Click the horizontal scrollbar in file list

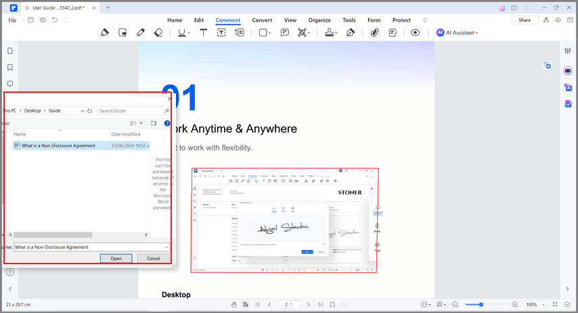(x=53, y=234)
